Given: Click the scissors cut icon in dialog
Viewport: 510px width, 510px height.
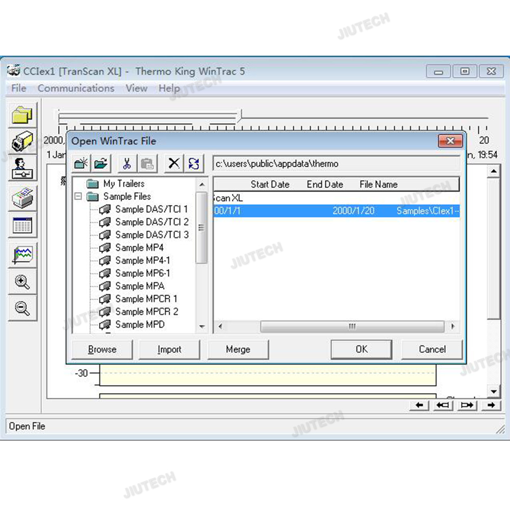Looking at the screenshot, I should (x=127, y=163).
